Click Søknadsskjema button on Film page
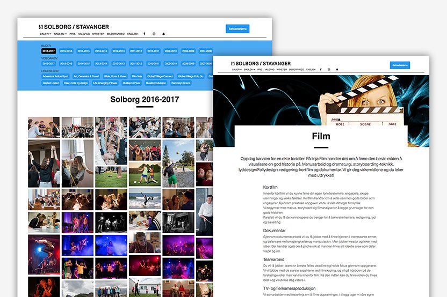 (x=400, y=65)
